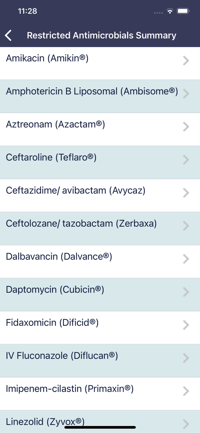Screen dimensions: 200x433
Task: Tap chevron on Ceftaroline row
Action: [x=186, y=160]
